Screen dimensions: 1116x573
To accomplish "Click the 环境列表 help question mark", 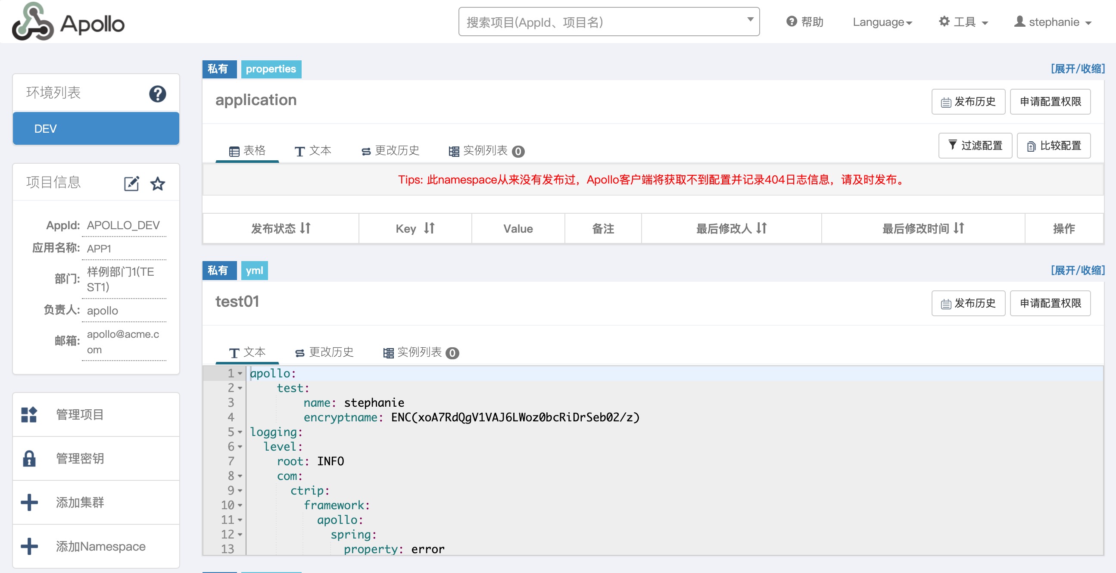I will coord(158,93).
